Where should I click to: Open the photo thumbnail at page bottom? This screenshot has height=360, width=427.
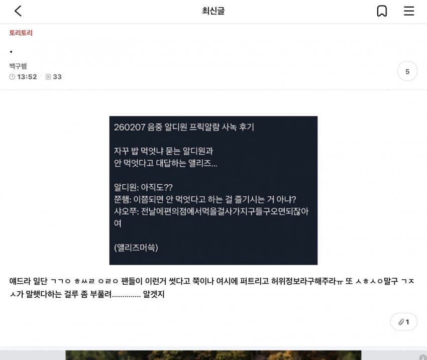(x=213, y=355)
